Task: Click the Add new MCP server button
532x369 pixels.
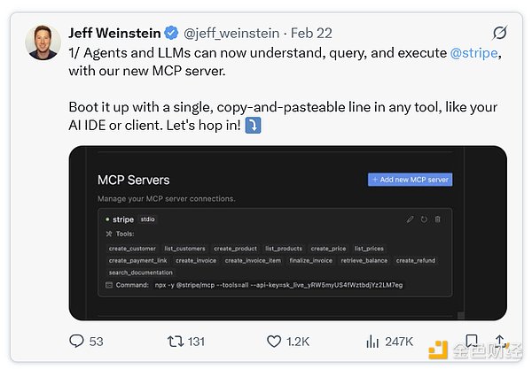Action: point(410,180)
